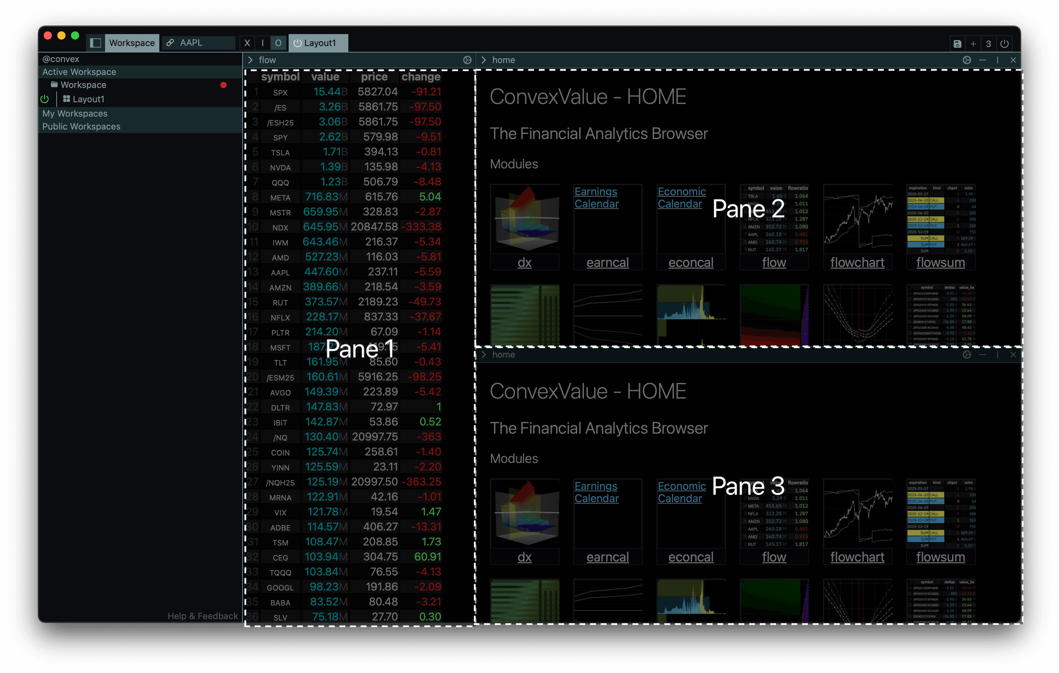
Task: Select Layout1 in the workspace tree
Action: 140,99
